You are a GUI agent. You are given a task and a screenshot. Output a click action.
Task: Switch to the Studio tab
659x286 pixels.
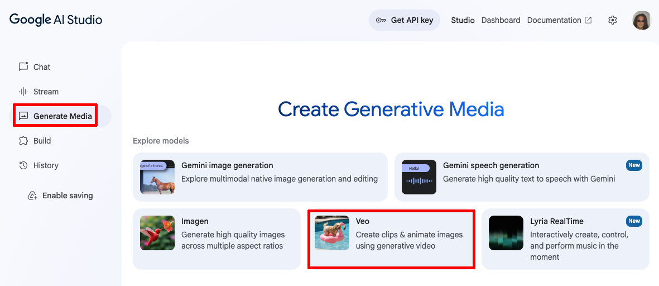(x=463, y=20)
